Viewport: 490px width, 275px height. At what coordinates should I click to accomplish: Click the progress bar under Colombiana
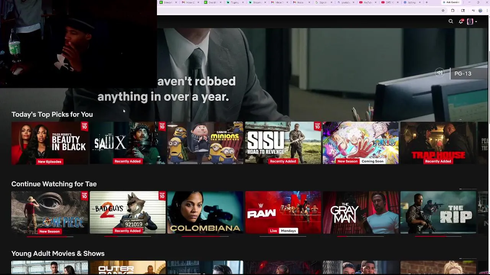(x=205, y=236)
